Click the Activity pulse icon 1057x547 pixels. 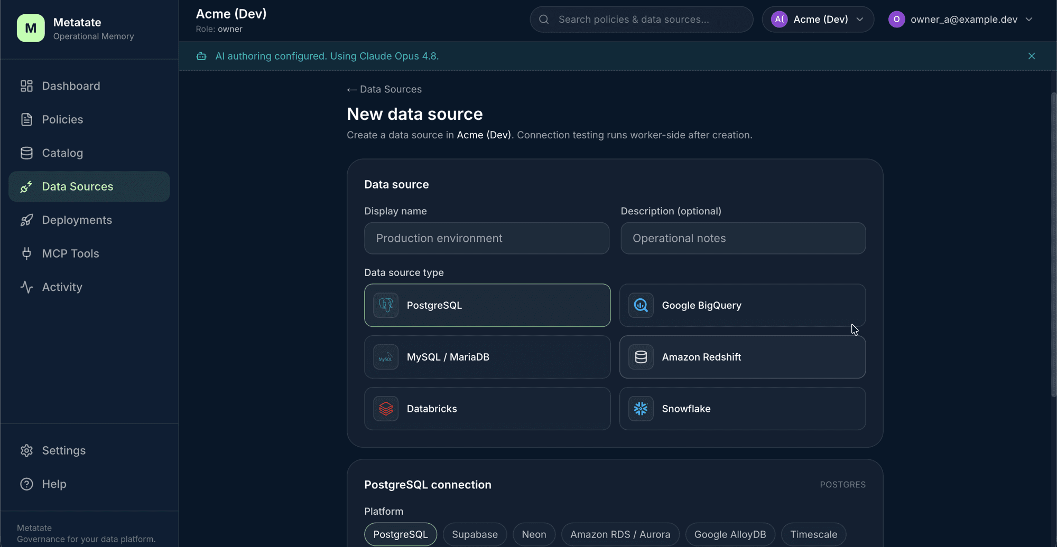click(26, 287)
